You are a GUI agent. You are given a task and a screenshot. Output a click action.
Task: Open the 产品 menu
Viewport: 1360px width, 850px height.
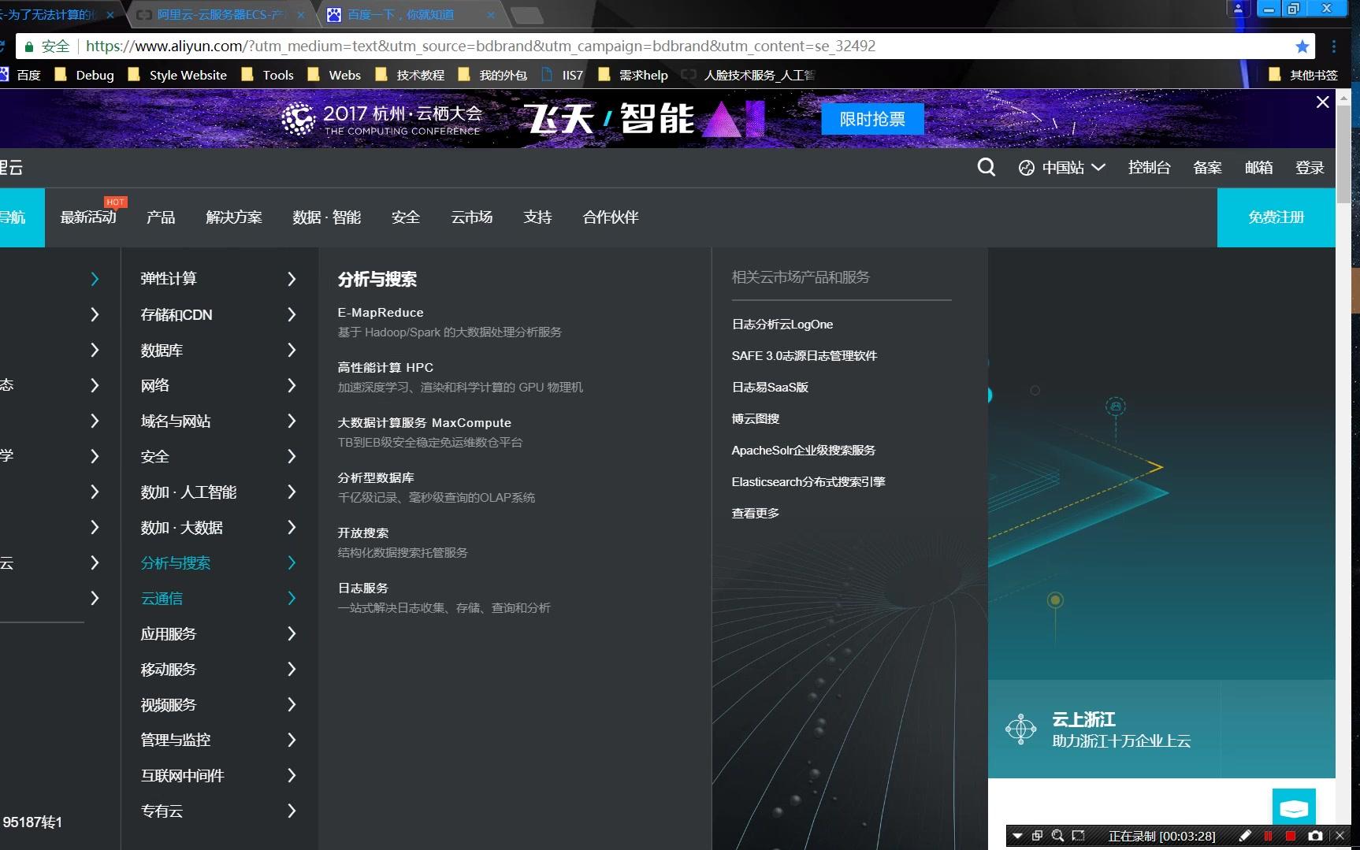(161, 217)
